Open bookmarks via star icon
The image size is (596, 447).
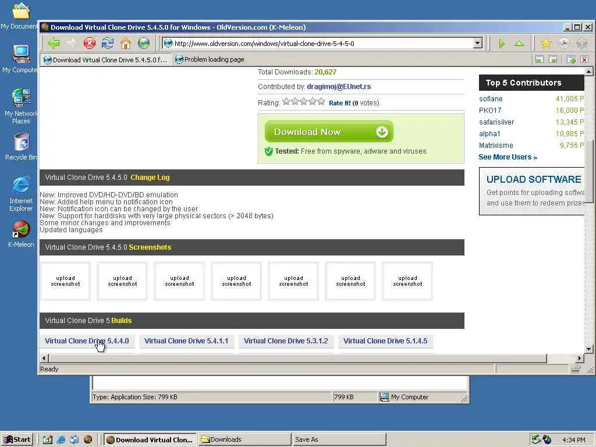pos(546,44)
